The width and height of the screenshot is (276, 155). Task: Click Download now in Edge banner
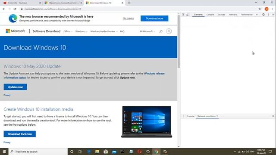[154, 18]
